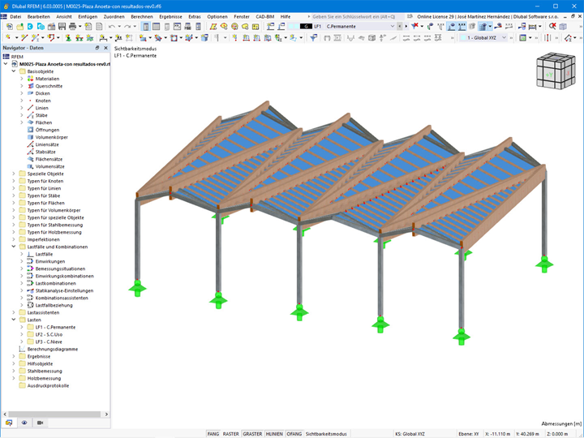Viewport: 584px width, 438px height.
Task: Open the Berechnen menu
Action: [x=141, y=16]
